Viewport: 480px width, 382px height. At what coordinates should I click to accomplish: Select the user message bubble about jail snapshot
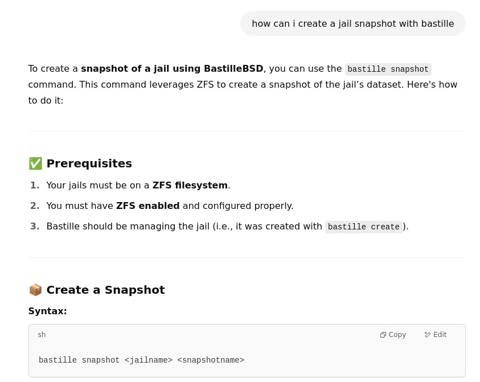click(352, 23)
